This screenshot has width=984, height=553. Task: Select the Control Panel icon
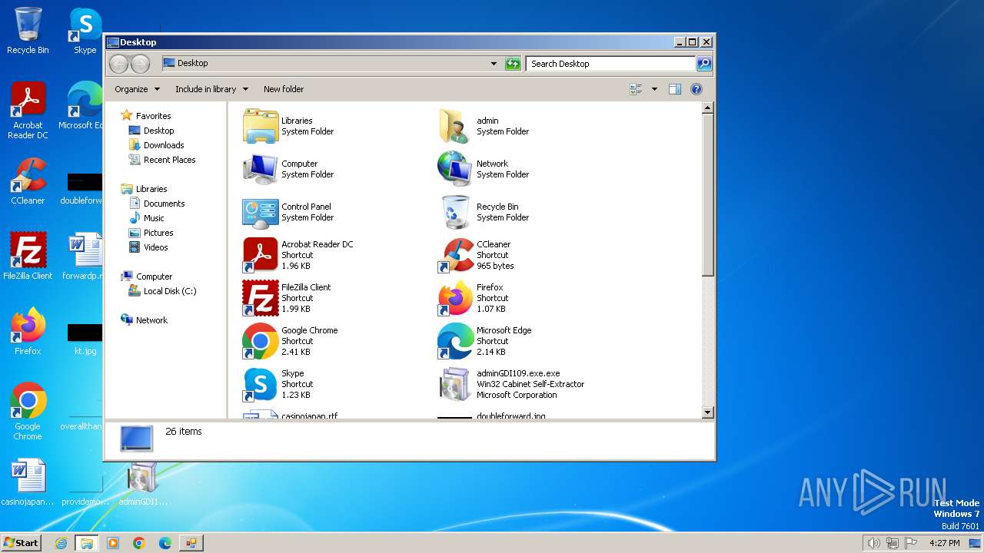[x=261, y=212]
